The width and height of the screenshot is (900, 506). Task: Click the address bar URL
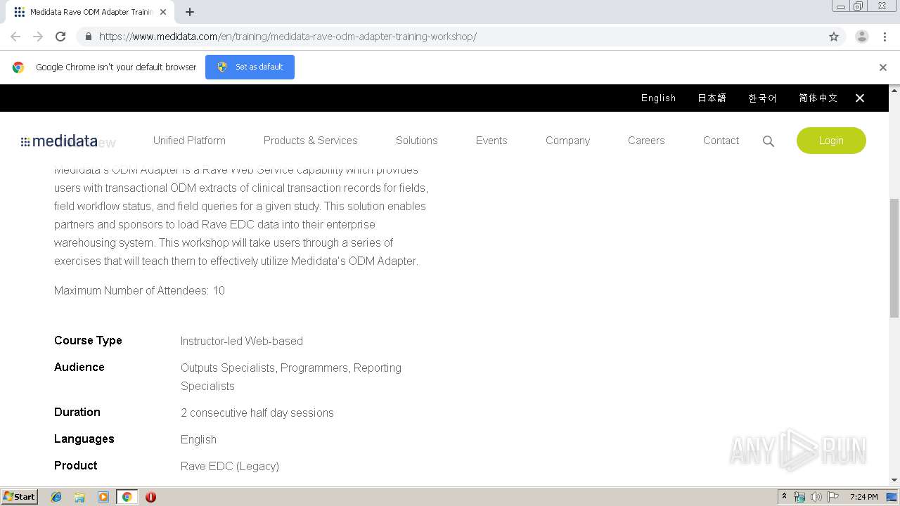pyautogui.click(x=288, y=37)
